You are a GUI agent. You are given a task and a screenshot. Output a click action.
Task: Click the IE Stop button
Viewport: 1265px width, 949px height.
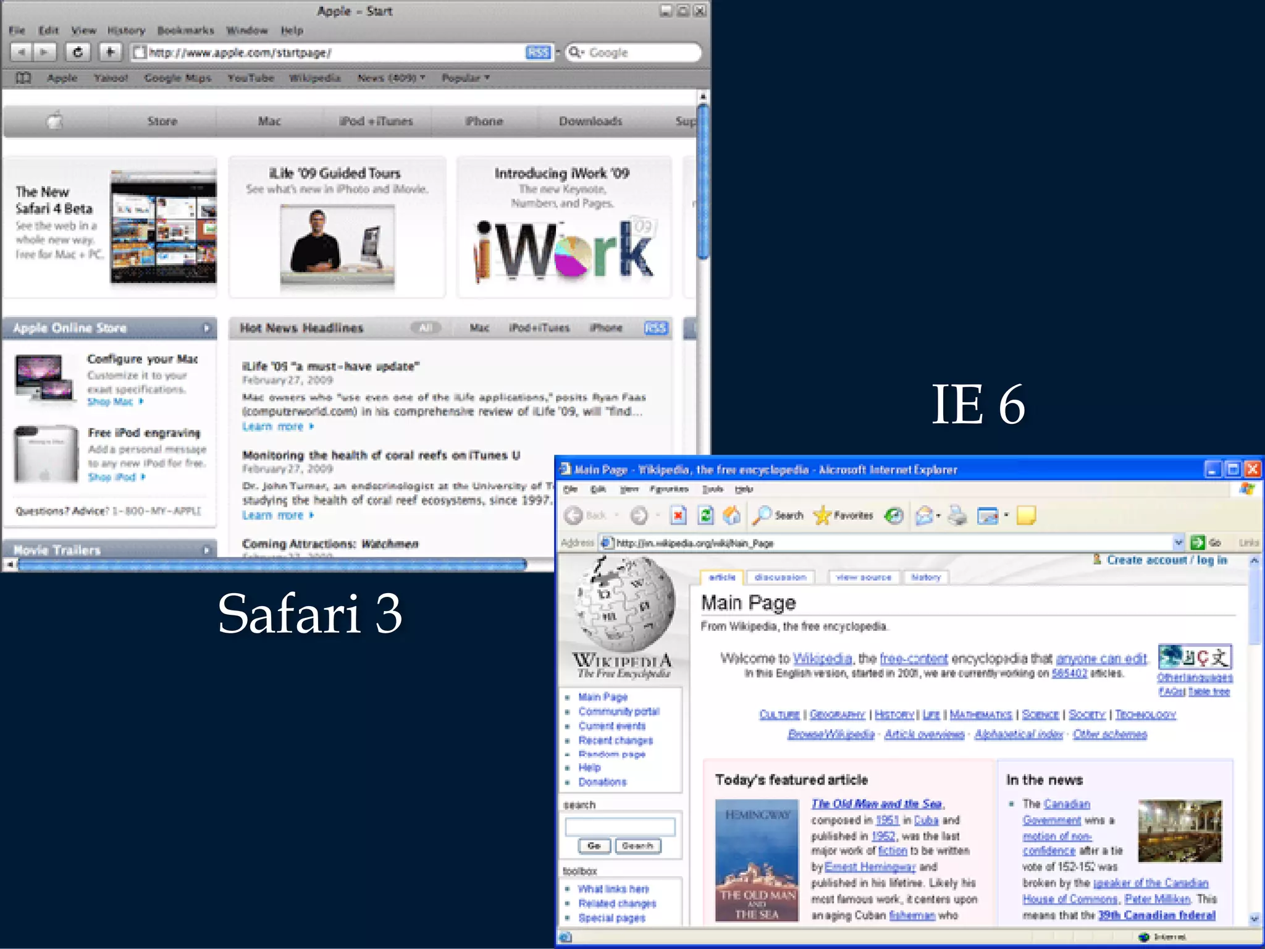click(678, 515)
